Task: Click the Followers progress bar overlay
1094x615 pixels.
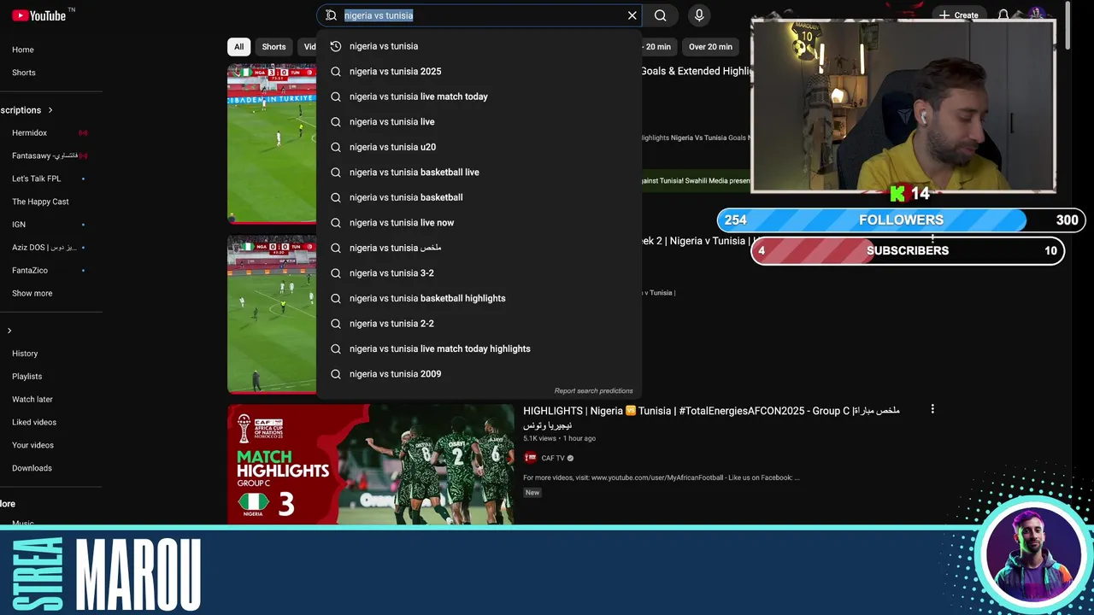Action: (x=901, y=220)
